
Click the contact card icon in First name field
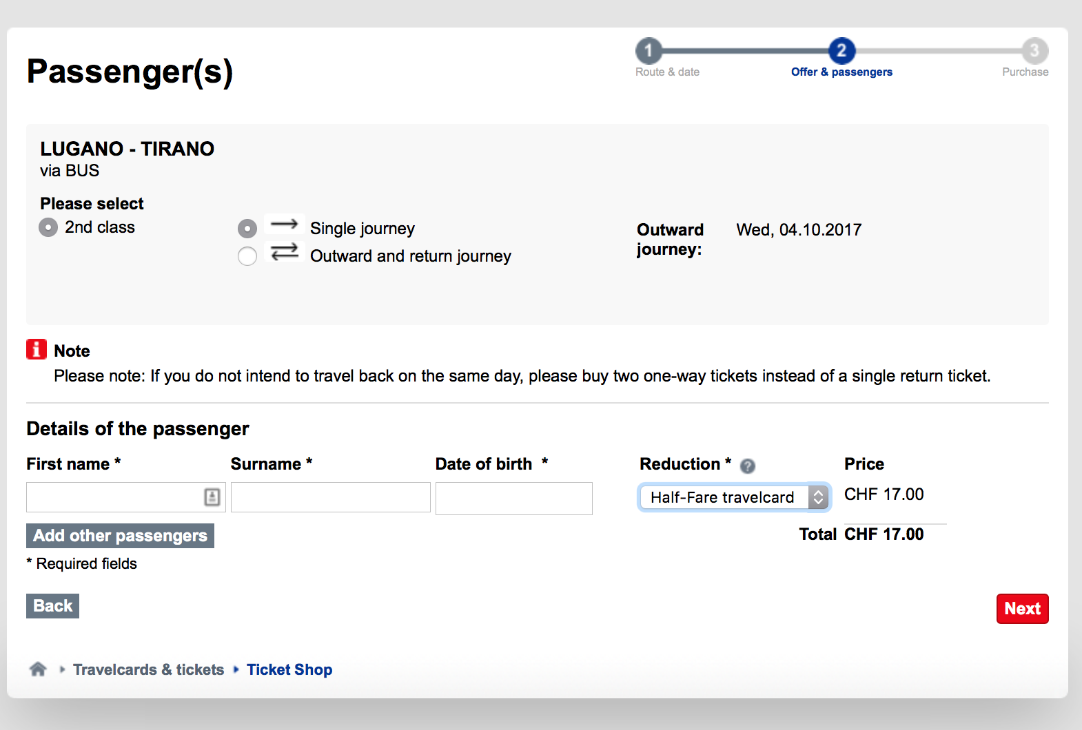[212, 497]
